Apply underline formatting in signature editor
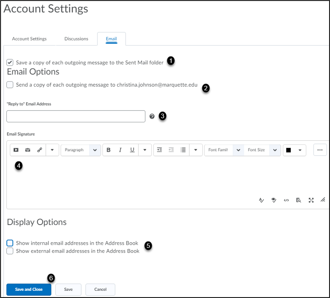This screenshot has height=298, width=330. pyautogui.click(x=132, y=150)
